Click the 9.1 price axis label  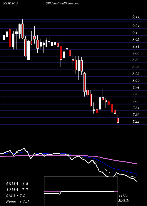click(135, 33)
